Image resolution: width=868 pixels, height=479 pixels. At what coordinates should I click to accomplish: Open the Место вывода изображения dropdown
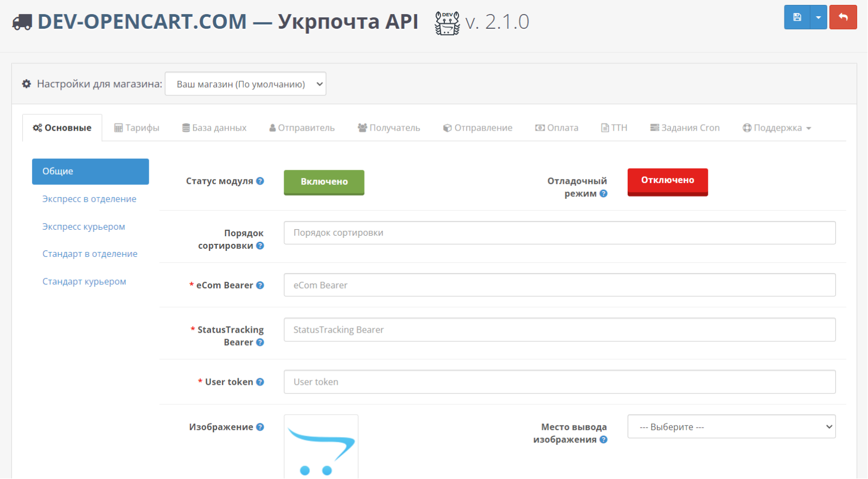(x=731, y=427)
